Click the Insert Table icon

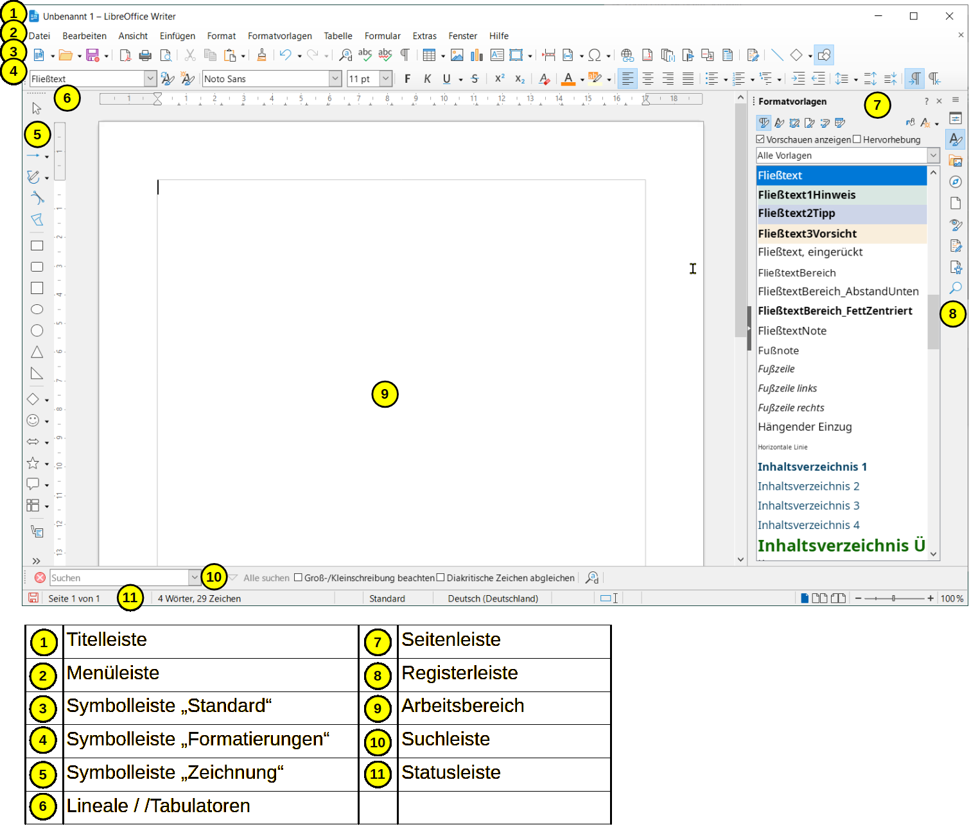point(429,56)
